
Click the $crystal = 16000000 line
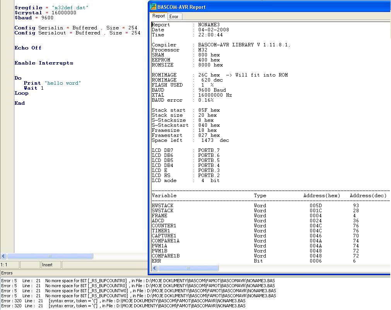[45, 13]
